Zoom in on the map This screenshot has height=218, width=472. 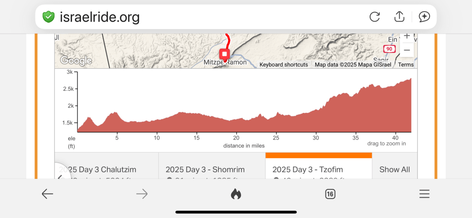[407, 36]
